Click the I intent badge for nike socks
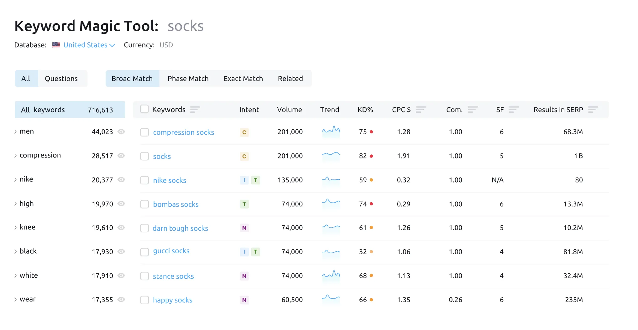Viewport: 638px width, 330px height. tap(244, 180)
